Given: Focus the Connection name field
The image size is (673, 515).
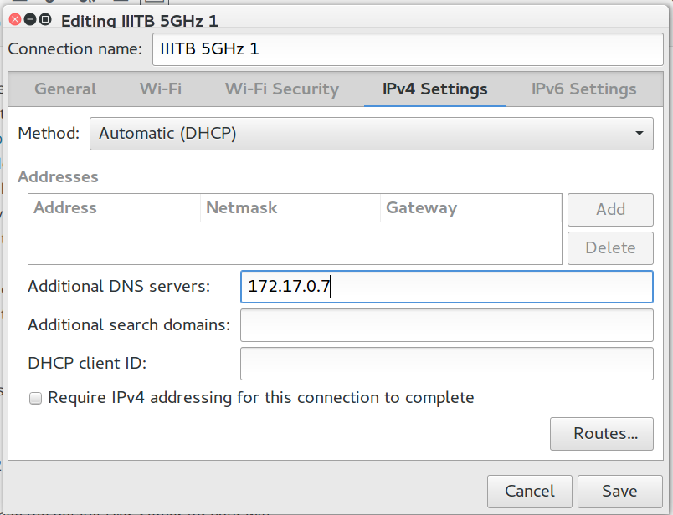Looking at the screenshot, I should tap(408, 49).
